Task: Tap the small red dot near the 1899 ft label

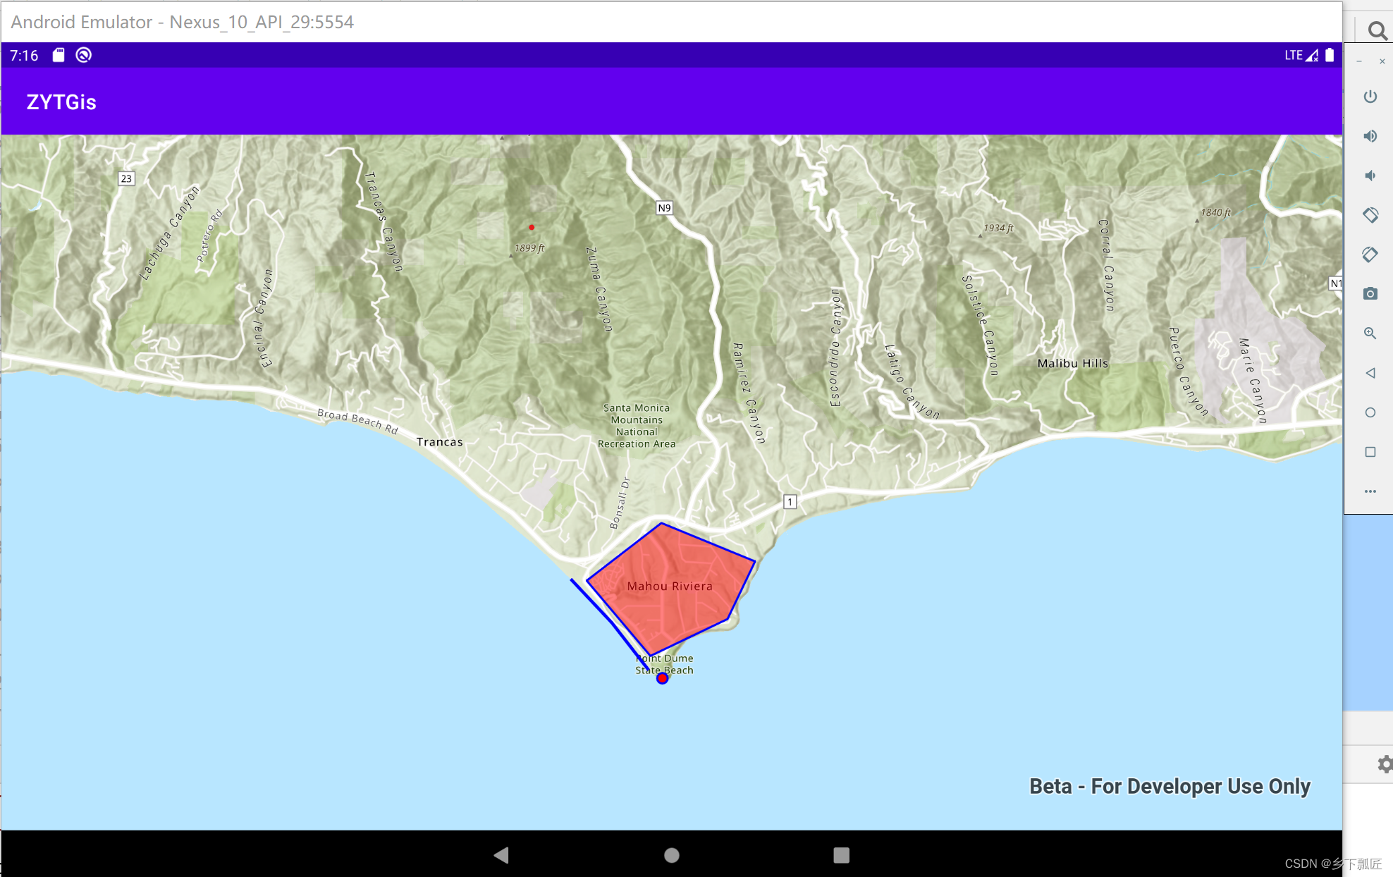Action: (x=532, y=227)
